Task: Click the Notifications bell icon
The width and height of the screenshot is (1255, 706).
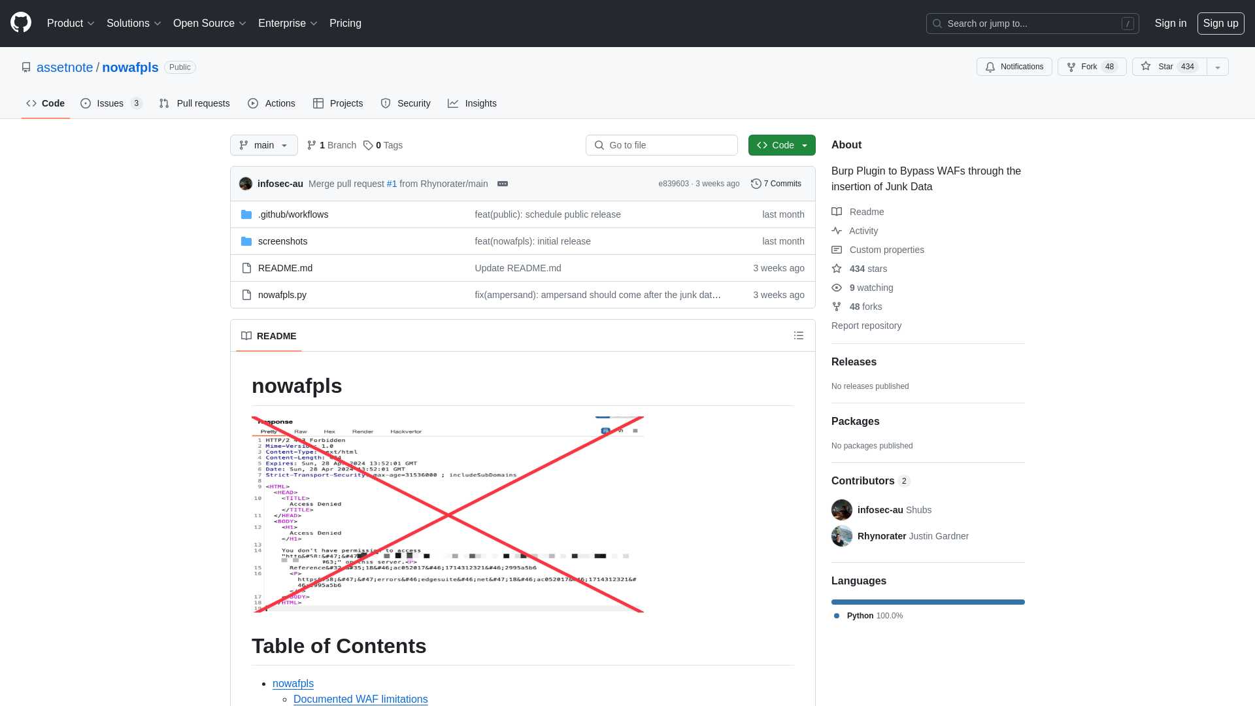Action: [x=990, y=67]
